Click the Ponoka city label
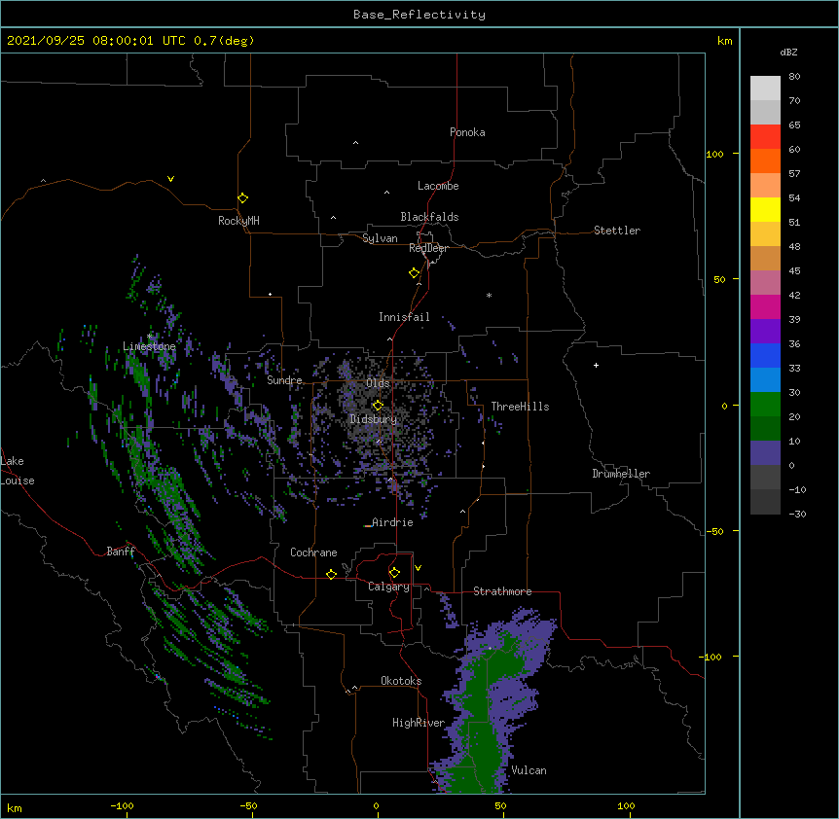839x819 pixels. (467, 132)
